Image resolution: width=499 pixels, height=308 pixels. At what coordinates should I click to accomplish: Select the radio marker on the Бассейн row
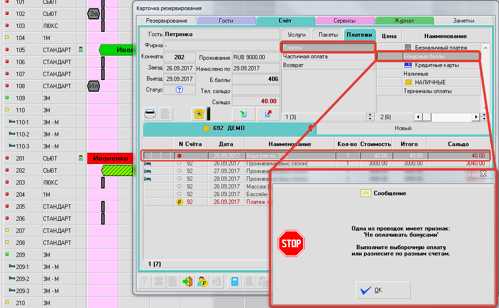pyautogui.click(x=179, y=194)
